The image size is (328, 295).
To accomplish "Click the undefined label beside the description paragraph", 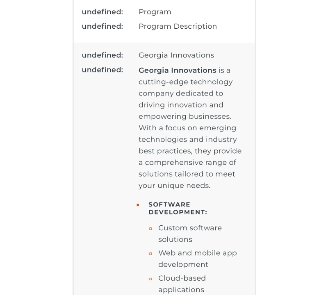I will [x=102, y=70].
